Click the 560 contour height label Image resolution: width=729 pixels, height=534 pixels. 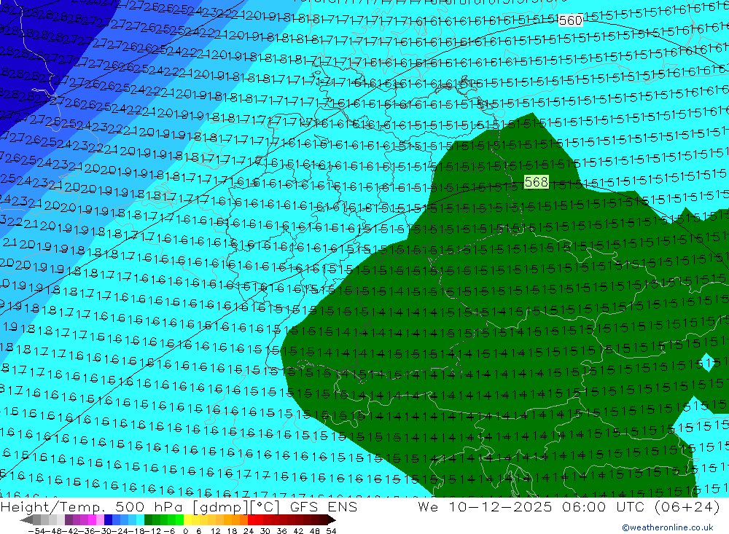coord(570,20)
